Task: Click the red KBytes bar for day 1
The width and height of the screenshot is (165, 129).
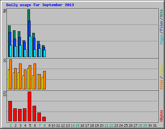Action: pos(10,111)
